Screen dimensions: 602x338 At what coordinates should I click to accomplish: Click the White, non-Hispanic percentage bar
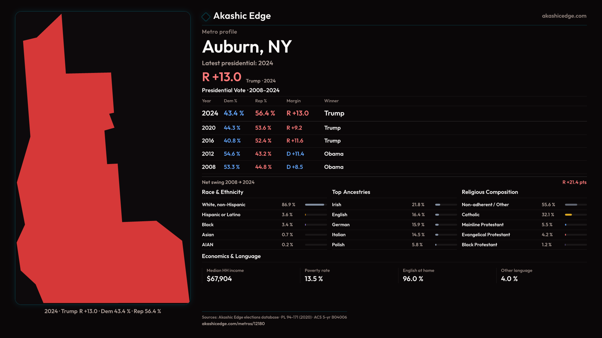pos(315,205)
